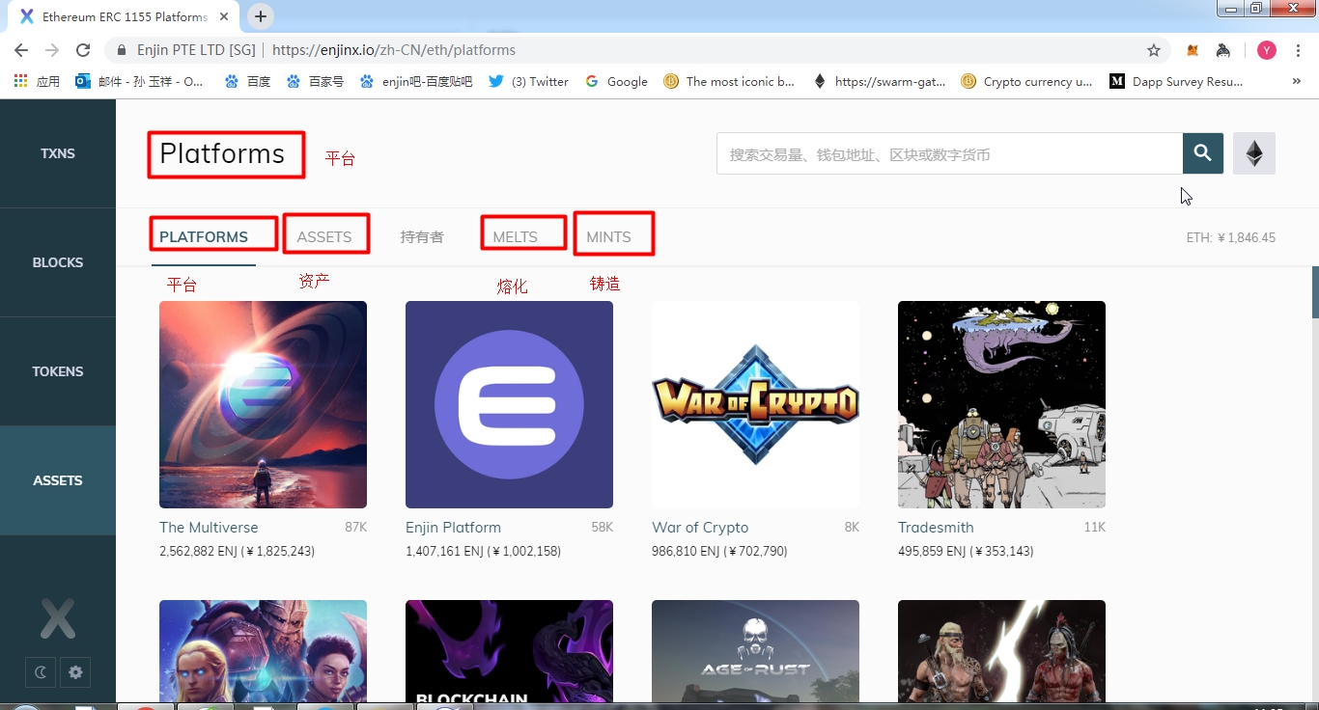Open 应用 apps bookmark

pos(38,82)
